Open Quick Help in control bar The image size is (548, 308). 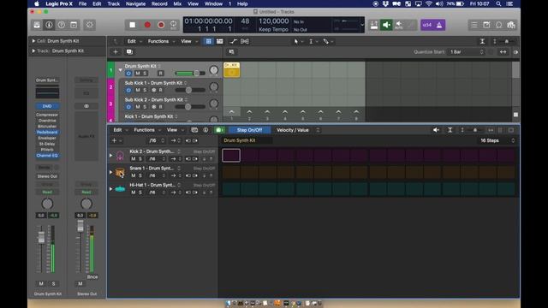pos(61,25)
